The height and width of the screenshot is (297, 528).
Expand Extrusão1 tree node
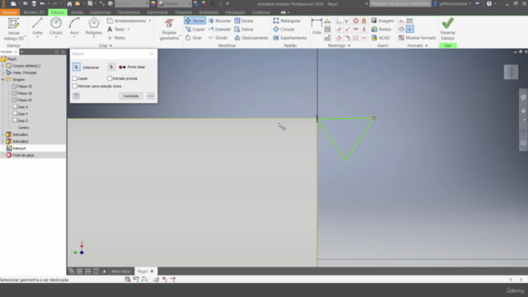pyautogui.click(x=3, y=134)
